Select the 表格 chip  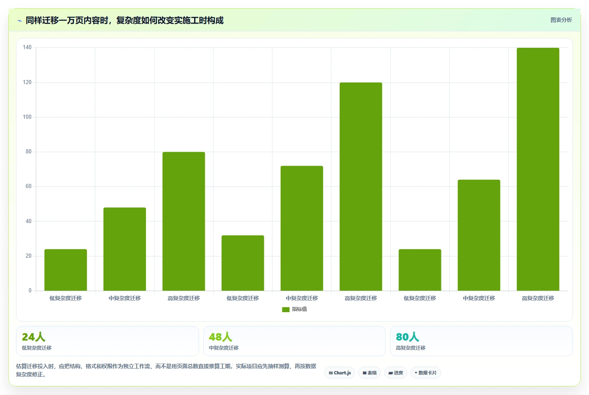[x=369, y=373]
